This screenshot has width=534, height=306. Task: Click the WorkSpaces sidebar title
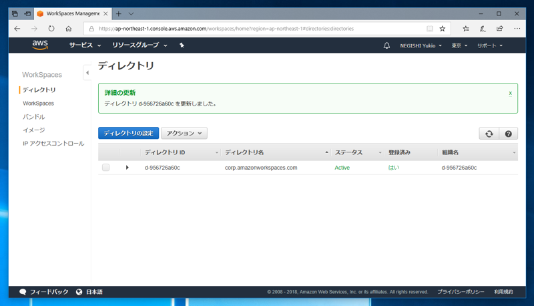click(x=42, y=75)
